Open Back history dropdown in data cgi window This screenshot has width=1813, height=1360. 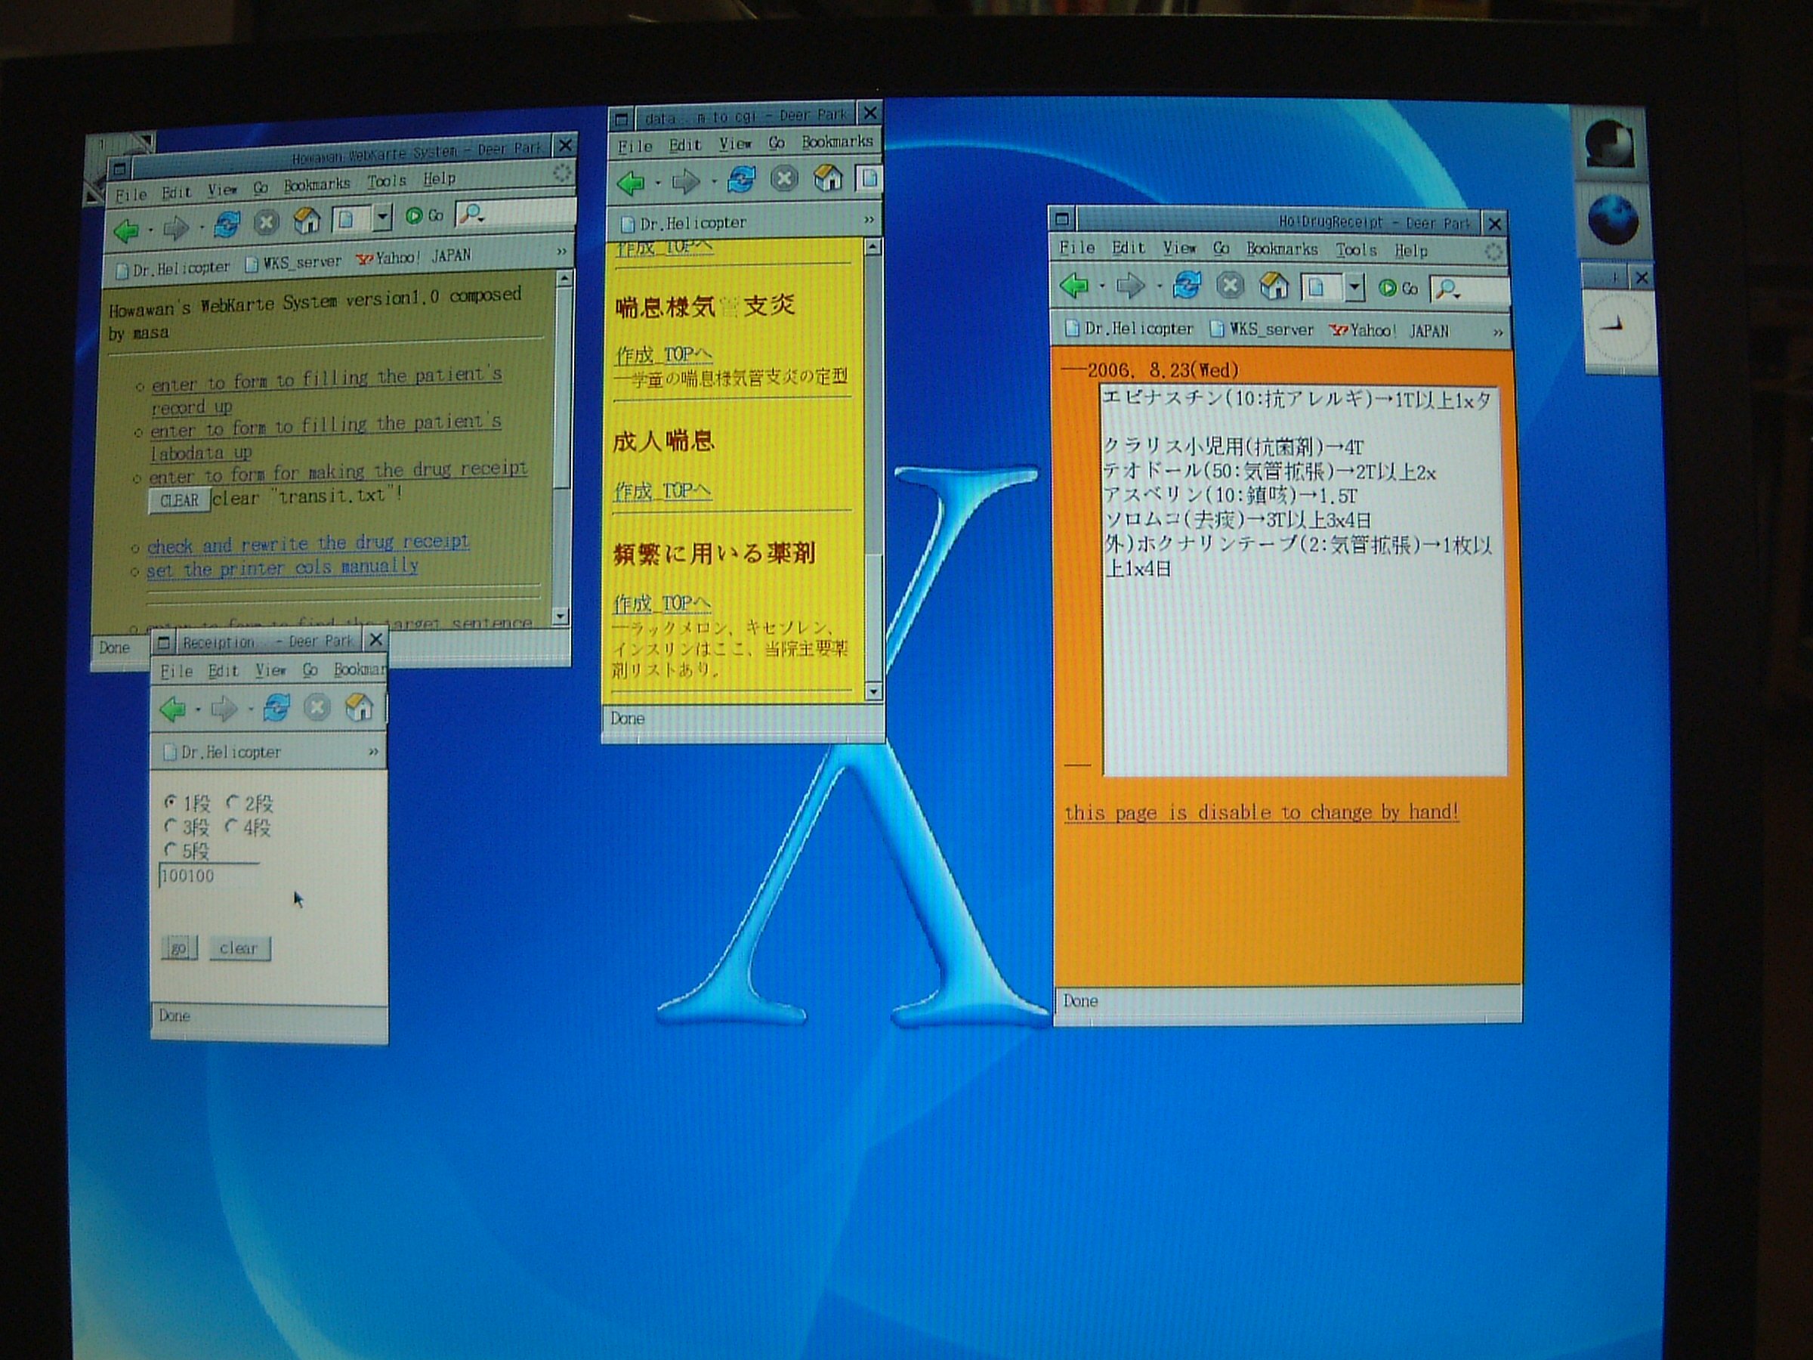click(x=658, y=183)
